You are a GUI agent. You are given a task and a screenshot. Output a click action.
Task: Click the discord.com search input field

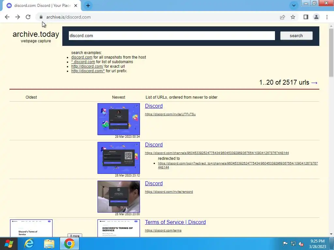click(172, 36)
